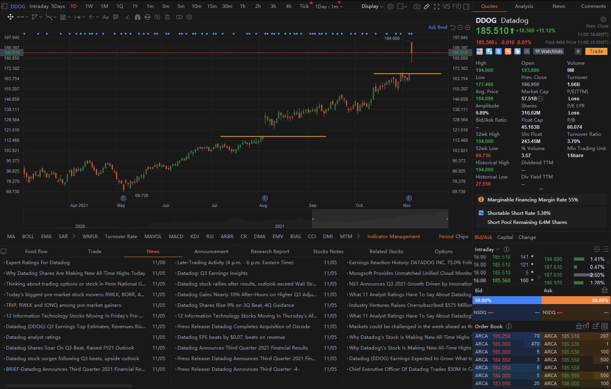Viewport: 611px width, 389px height.
Task: Open drawing tool settings gear
Action: pyautogui.click(x=189, y=17)
